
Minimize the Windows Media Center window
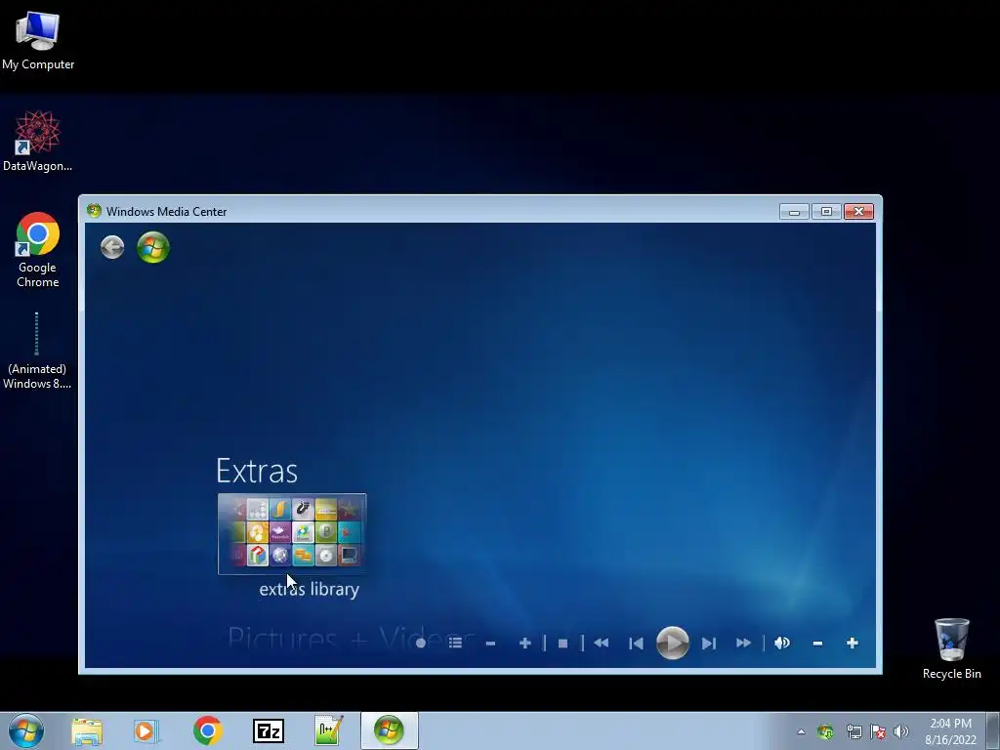pos(794,212)
